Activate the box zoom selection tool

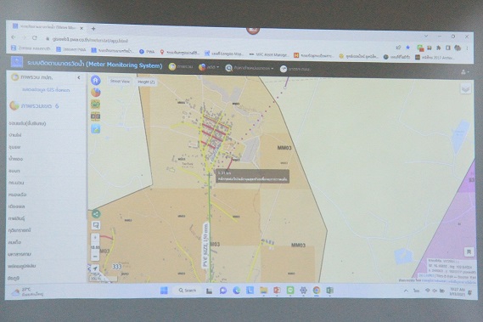96,225
